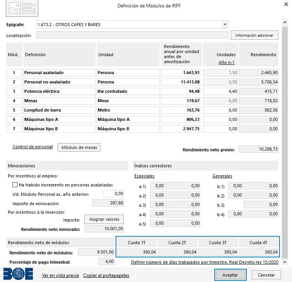The height and width of the screenshot is (282, 292).
Task: Open Control de personal link
Action: pyautogui.click(x=32, y=147)
